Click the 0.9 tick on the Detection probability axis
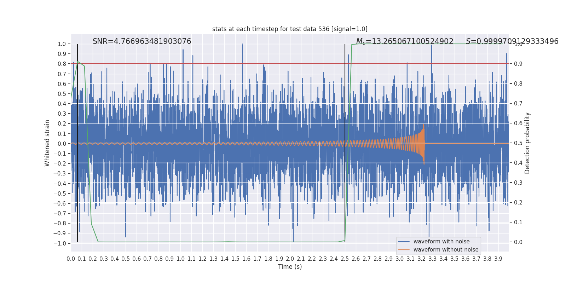The height and width of the screenshot is (283, 566). (x=518, y=64)
